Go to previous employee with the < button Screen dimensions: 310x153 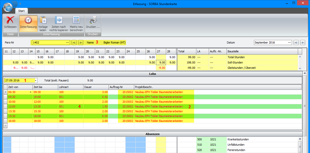point(74,42)
